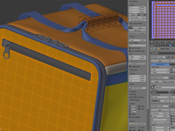Enable Lock Camera to View checkbox
Viewport: 175px width, 131px height.
tap(130, 51)
